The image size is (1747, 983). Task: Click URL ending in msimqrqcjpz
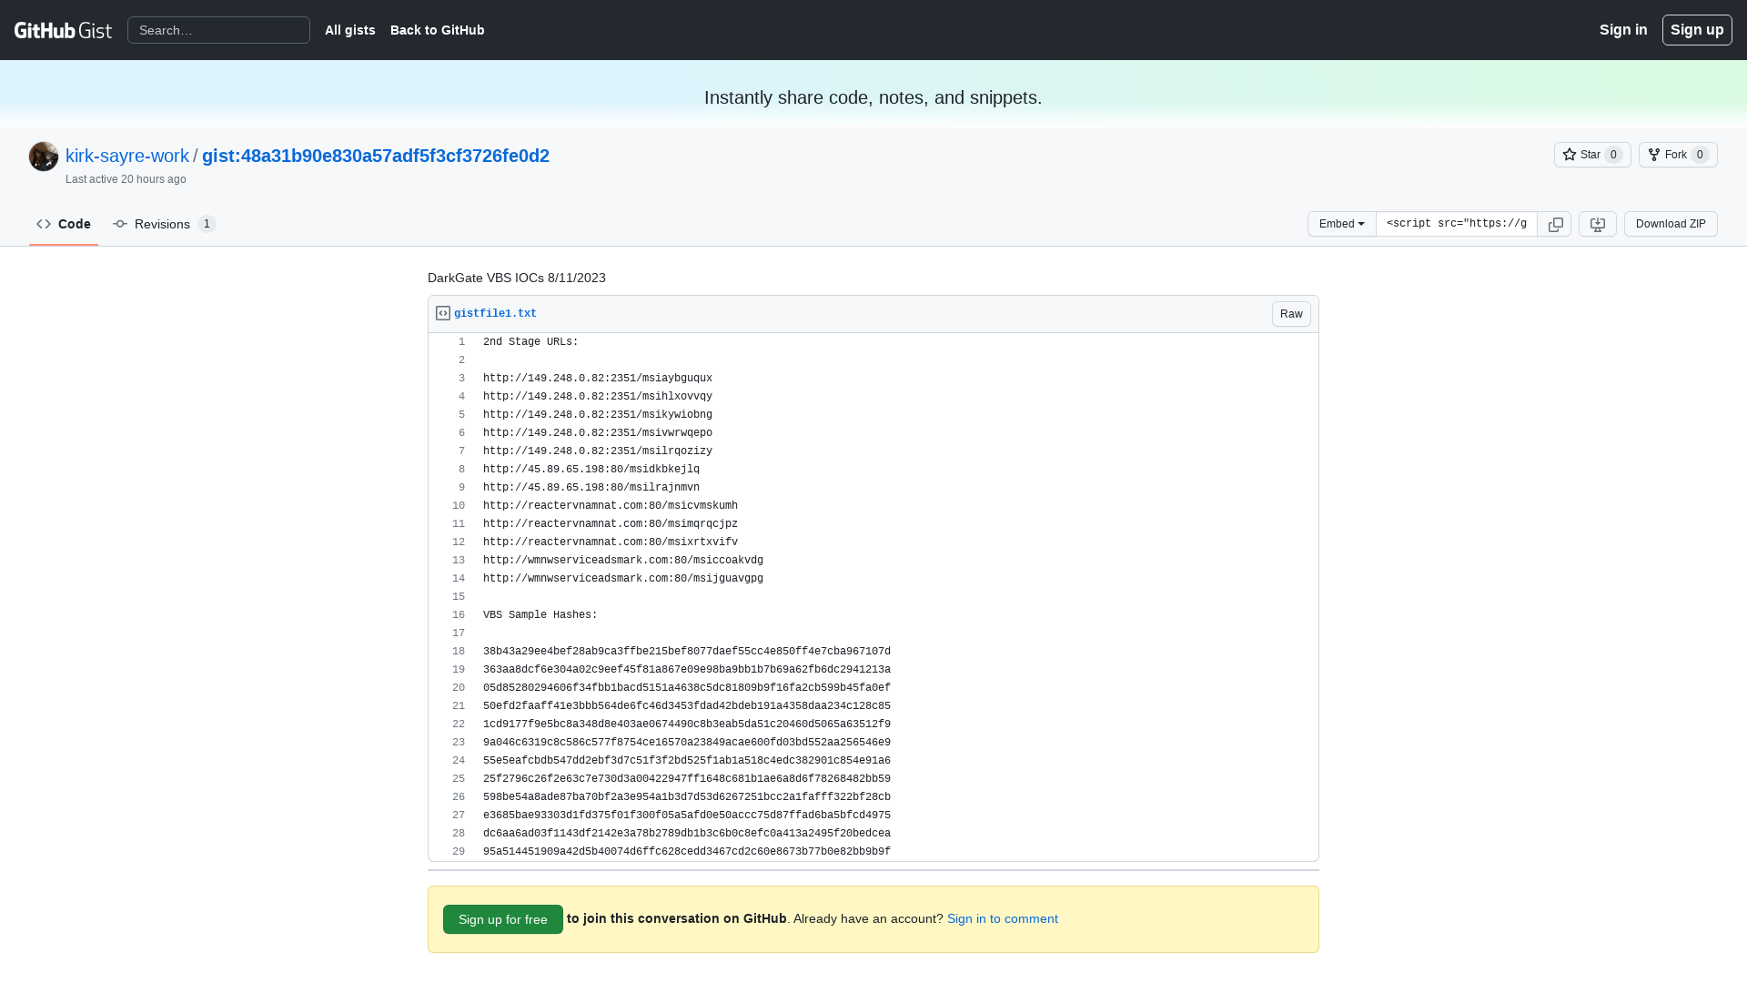[x=611, y=524]
